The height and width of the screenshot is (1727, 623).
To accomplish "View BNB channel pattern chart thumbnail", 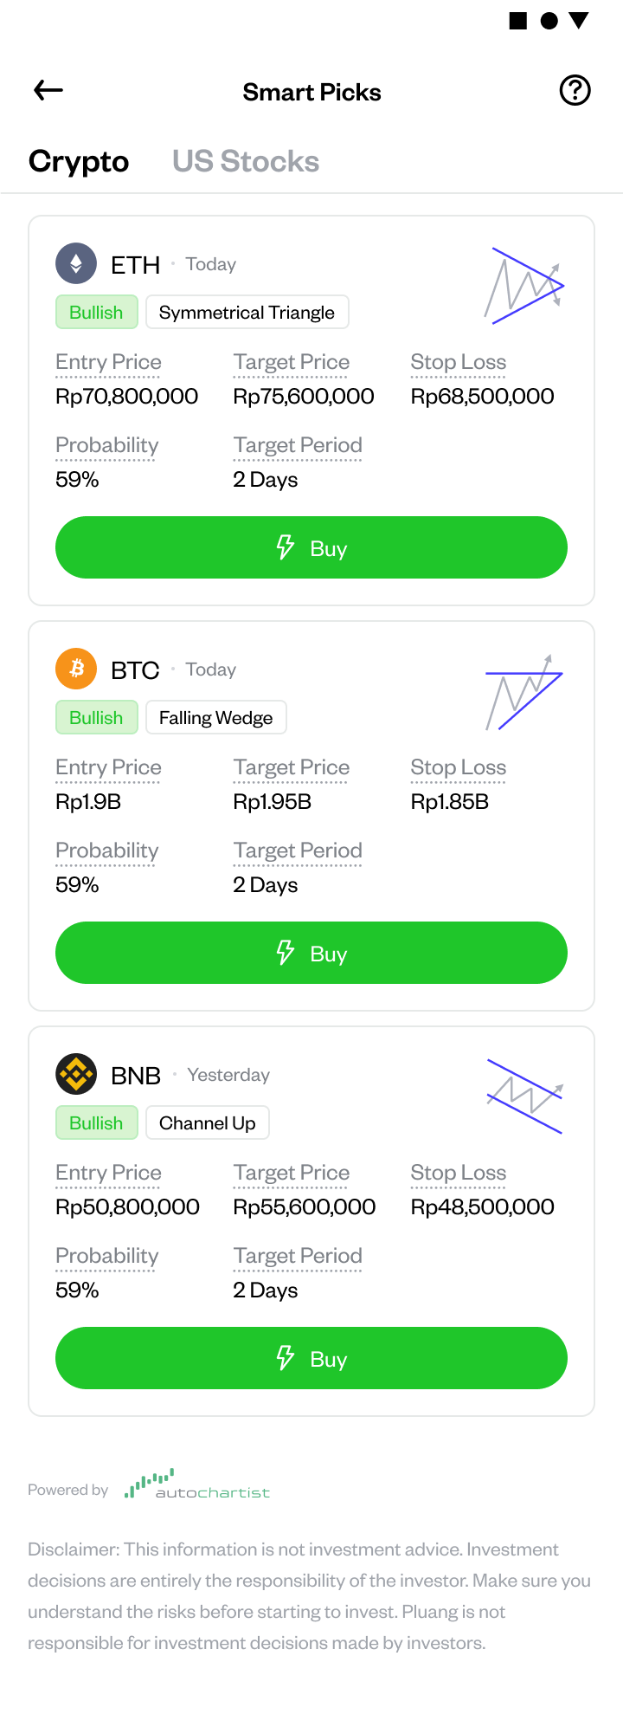I will coord(524,1096).
